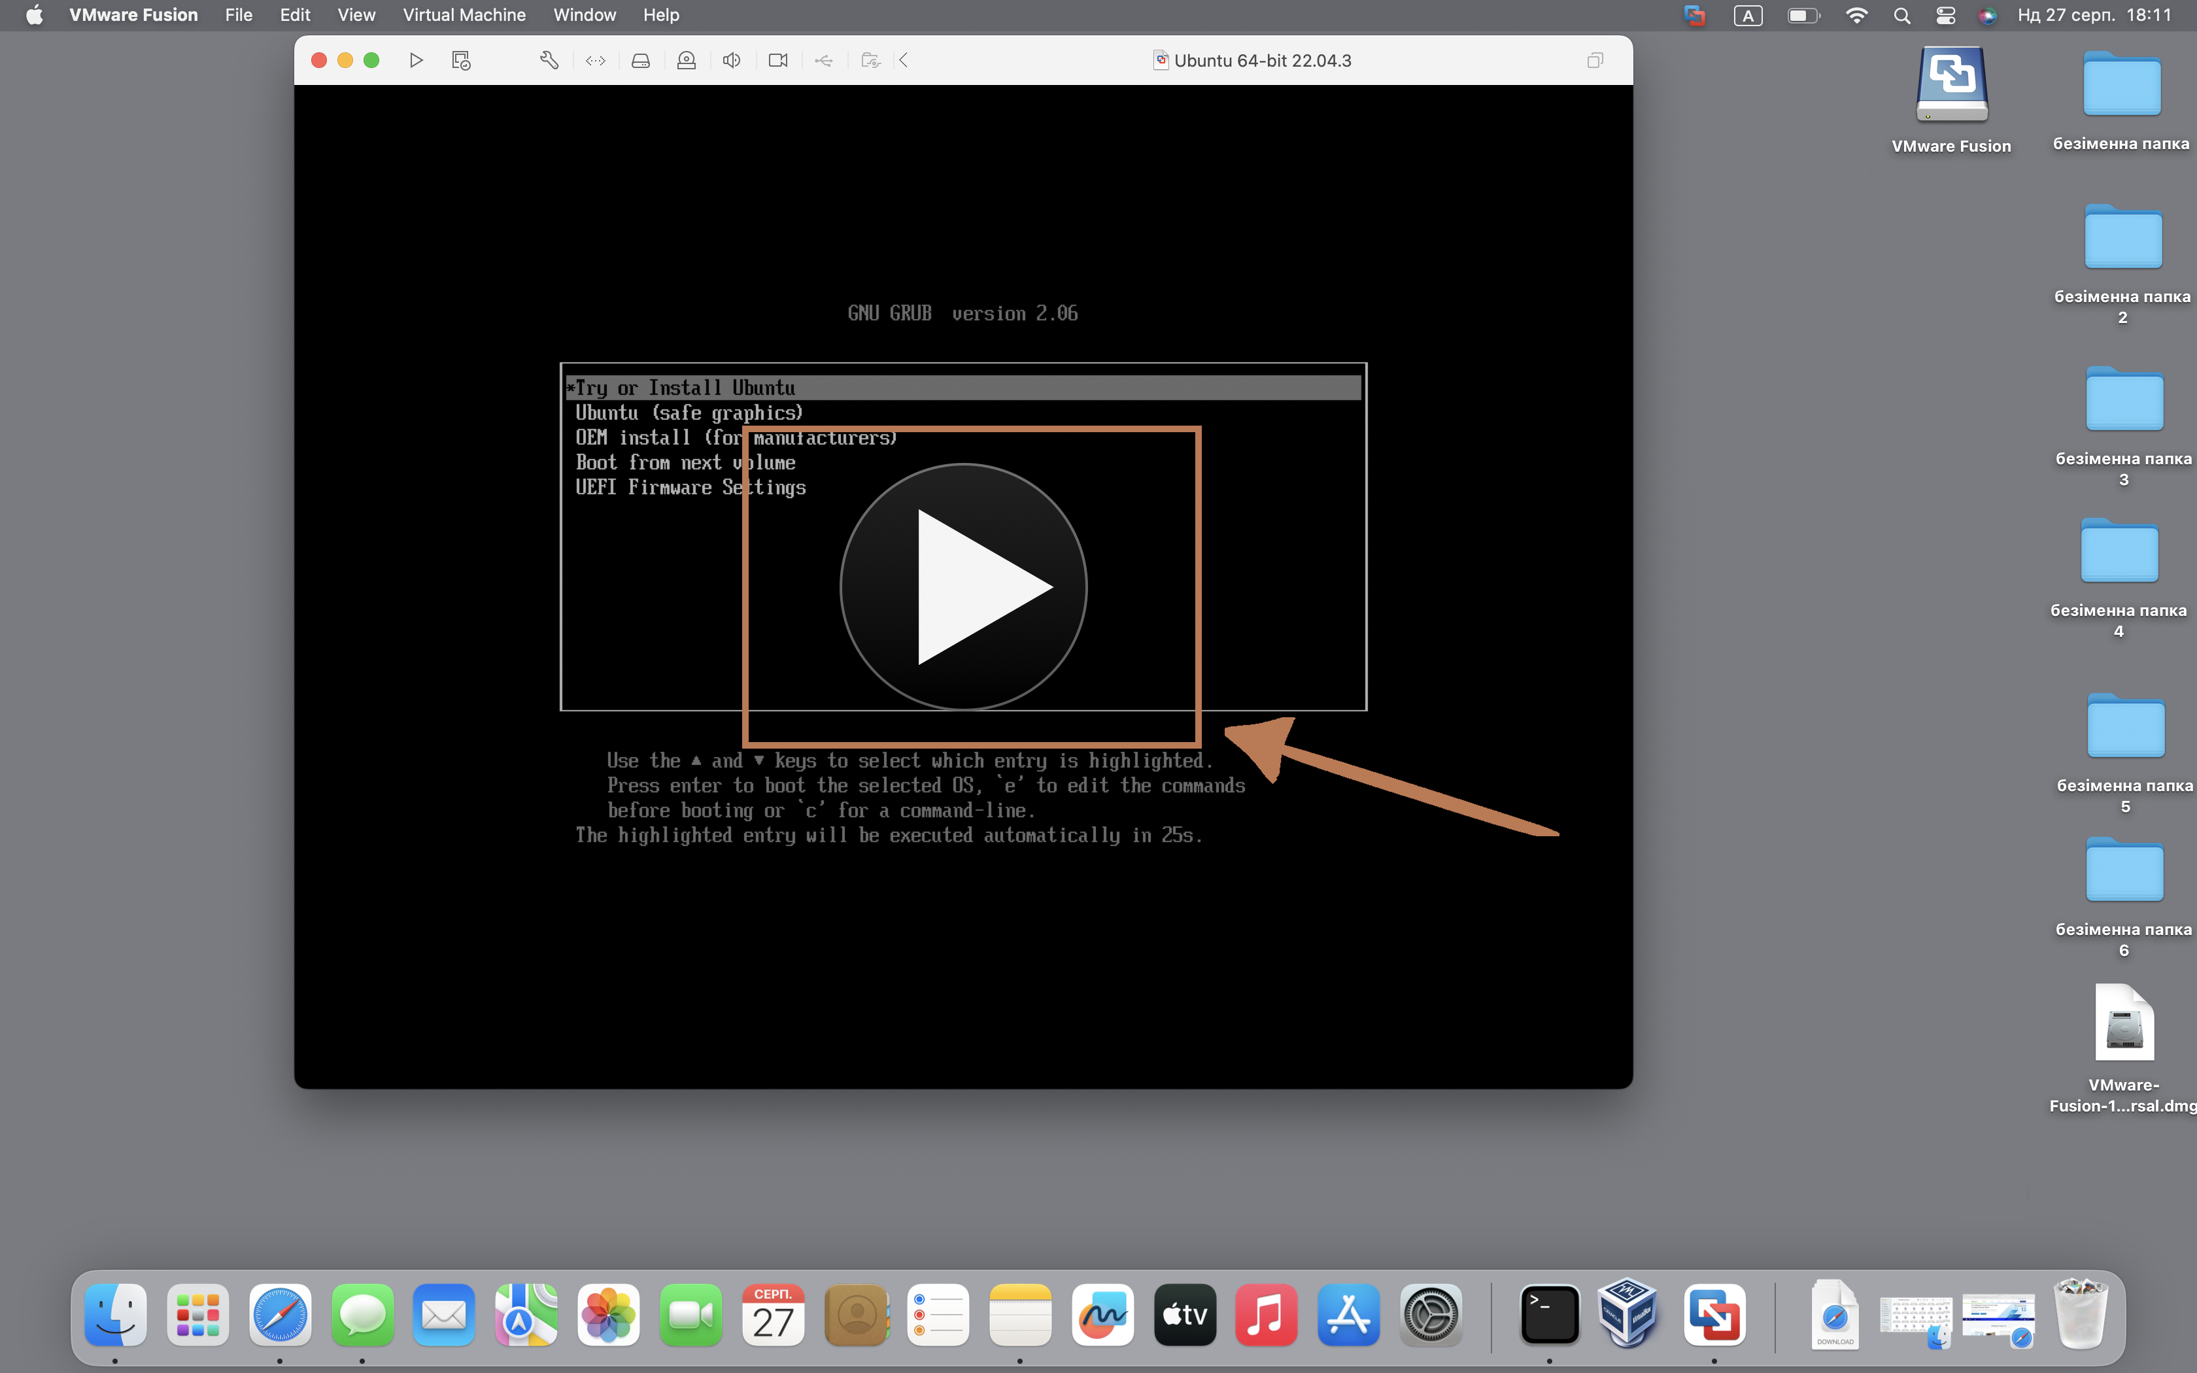Click the Siri icon in menu bar
The height and width of the screenshot is (1373, 2197).
[x=1987, y=14]
